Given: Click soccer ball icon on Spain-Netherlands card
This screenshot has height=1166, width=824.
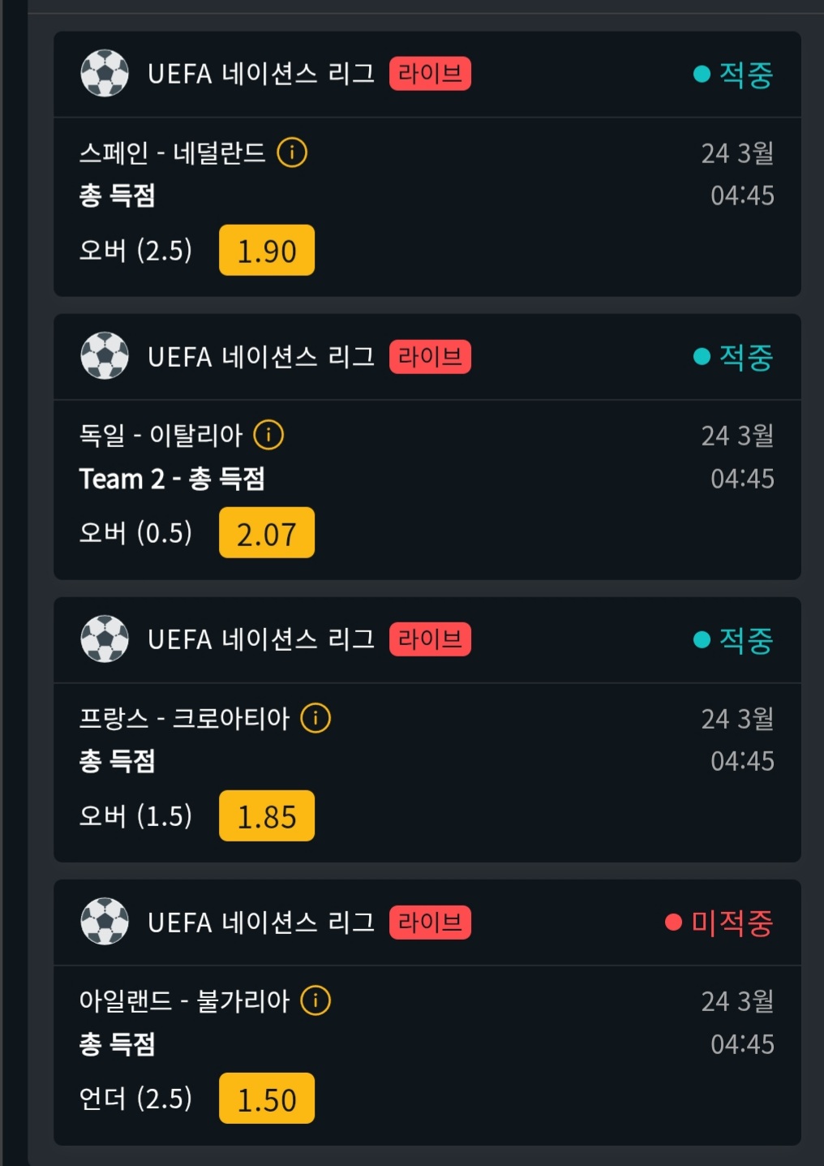Looking at the screenshot, I should pos(105,74).
